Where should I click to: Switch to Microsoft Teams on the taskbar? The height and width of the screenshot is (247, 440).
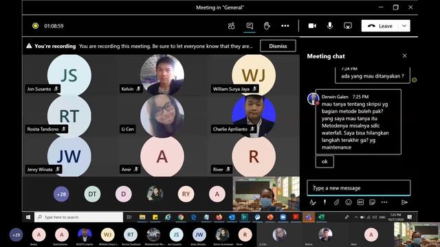[309, 217]
